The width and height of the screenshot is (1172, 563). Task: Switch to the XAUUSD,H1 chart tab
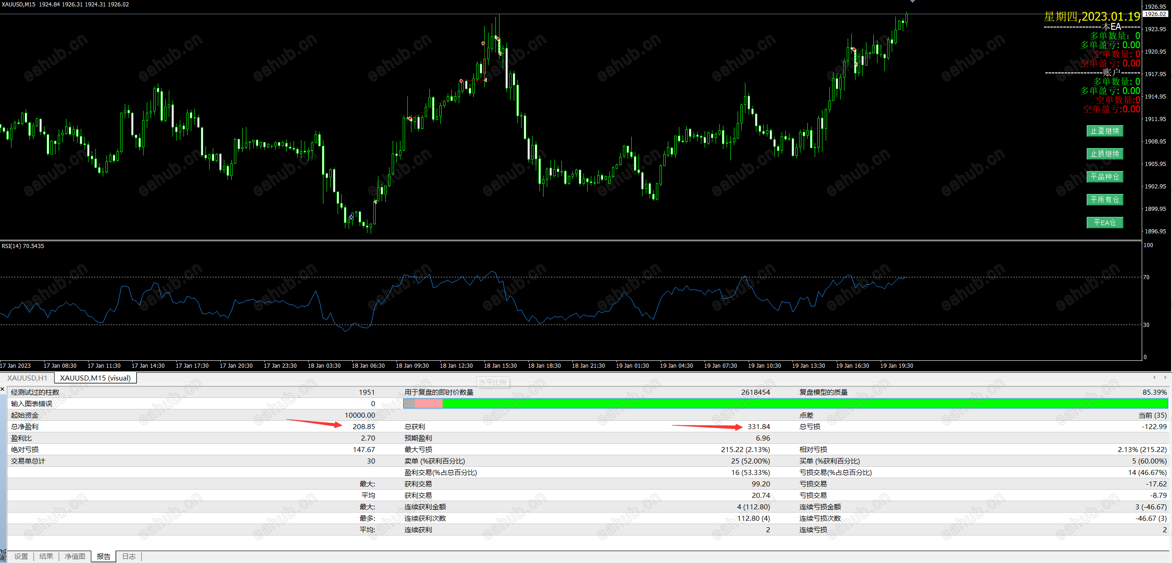coord(28,378)
